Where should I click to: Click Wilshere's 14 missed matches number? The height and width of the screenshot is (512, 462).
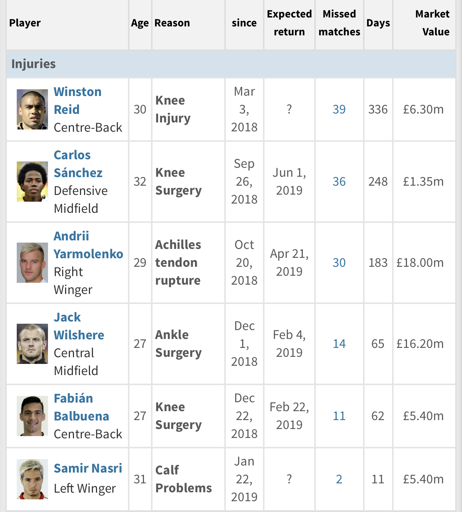coord(339,344)
